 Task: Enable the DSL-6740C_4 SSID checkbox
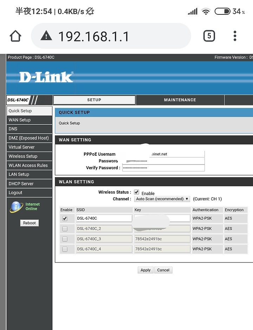click(x=65, y=249)
